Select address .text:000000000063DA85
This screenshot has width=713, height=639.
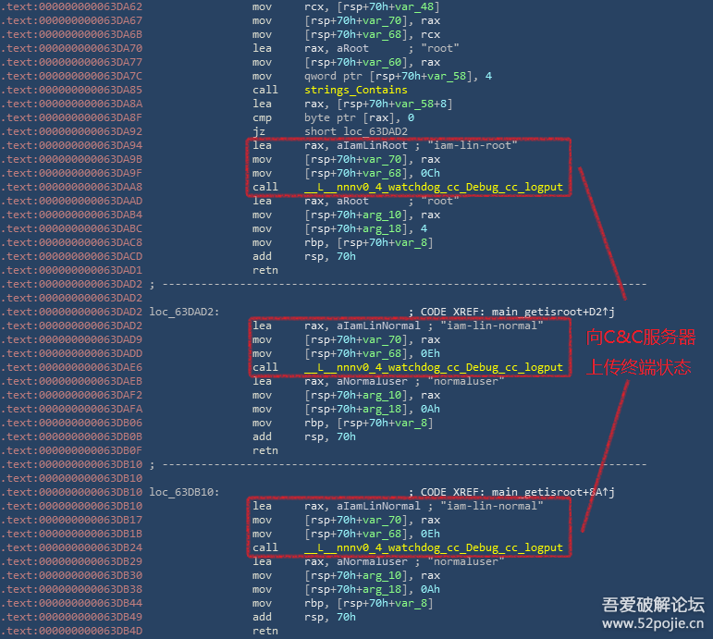click(x=72, y=90)
